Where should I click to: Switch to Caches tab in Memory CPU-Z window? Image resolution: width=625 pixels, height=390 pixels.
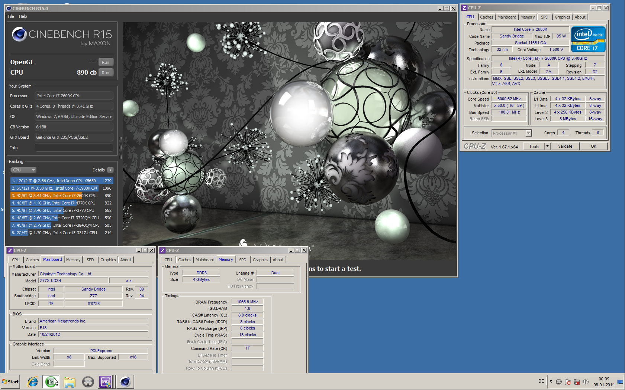click(x=184, y=260)
